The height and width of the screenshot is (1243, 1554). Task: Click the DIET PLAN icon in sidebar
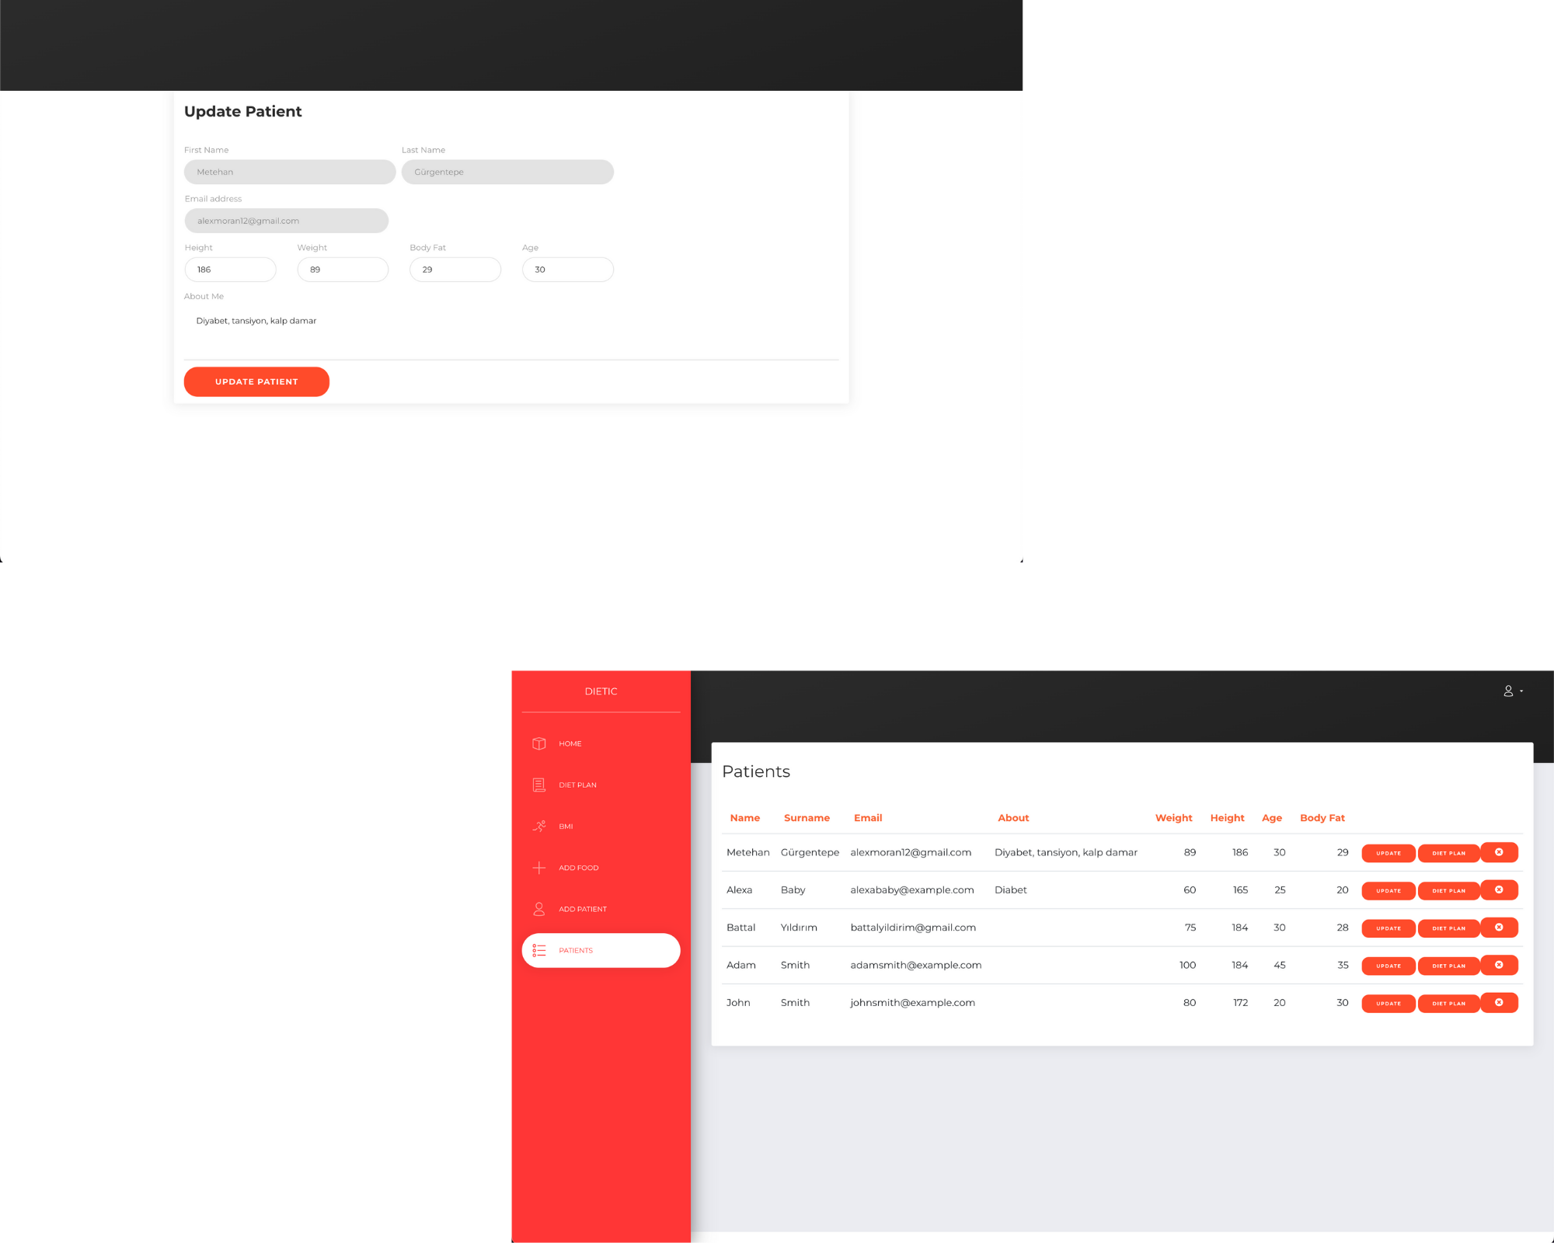point(537,784)
